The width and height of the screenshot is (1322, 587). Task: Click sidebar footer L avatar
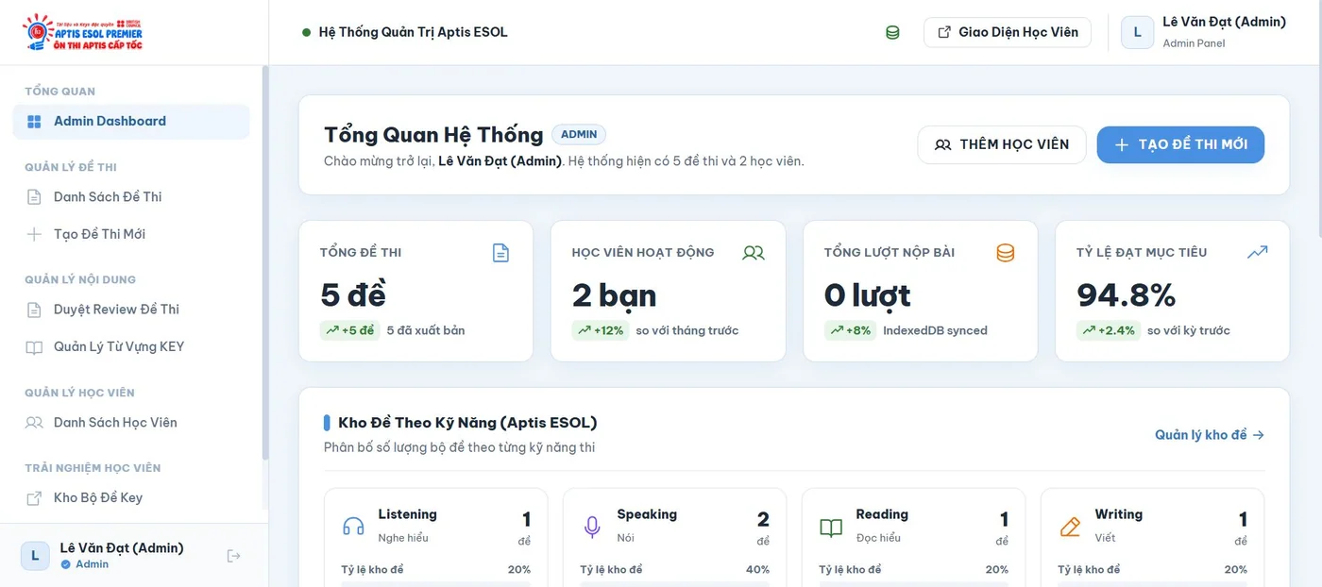pos(35,556)
